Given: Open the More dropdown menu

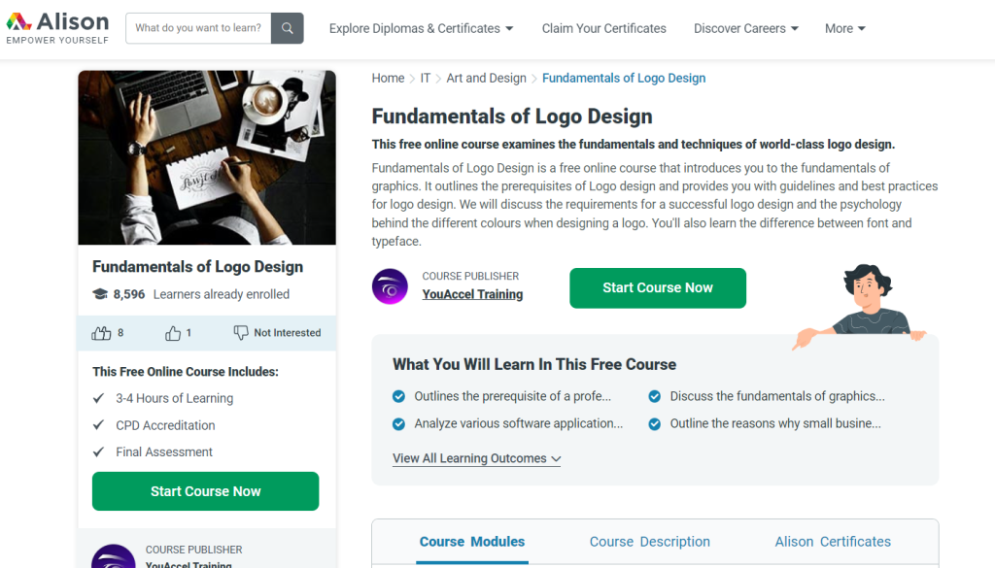Looking at the screenshot, I should [x=843, y=28].
